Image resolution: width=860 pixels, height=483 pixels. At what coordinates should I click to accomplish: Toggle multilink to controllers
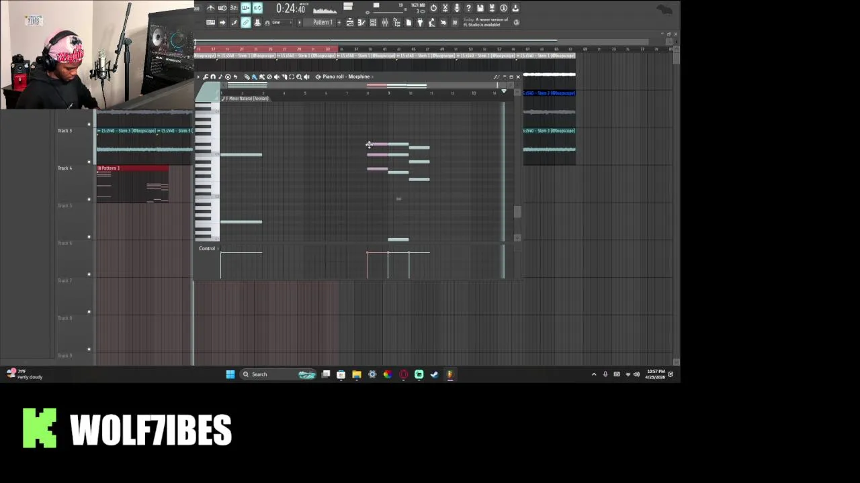point(246,22)
